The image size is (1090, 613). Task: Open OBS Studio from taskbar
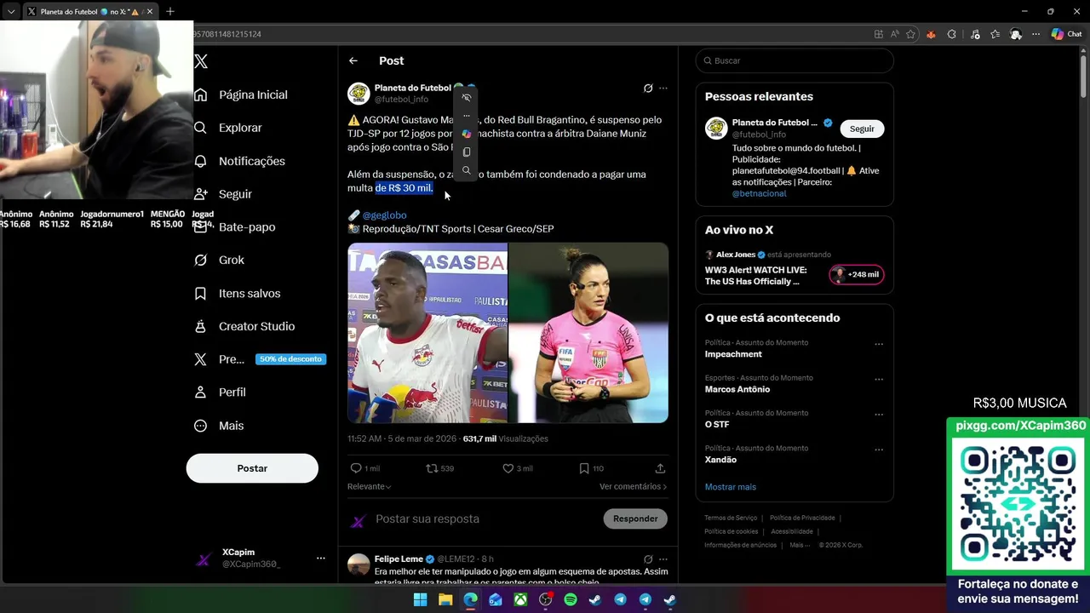click(x=546, y=599)
